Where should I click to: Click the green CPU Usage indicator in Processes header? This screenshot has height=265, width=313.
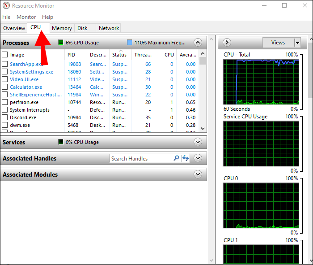60,42
